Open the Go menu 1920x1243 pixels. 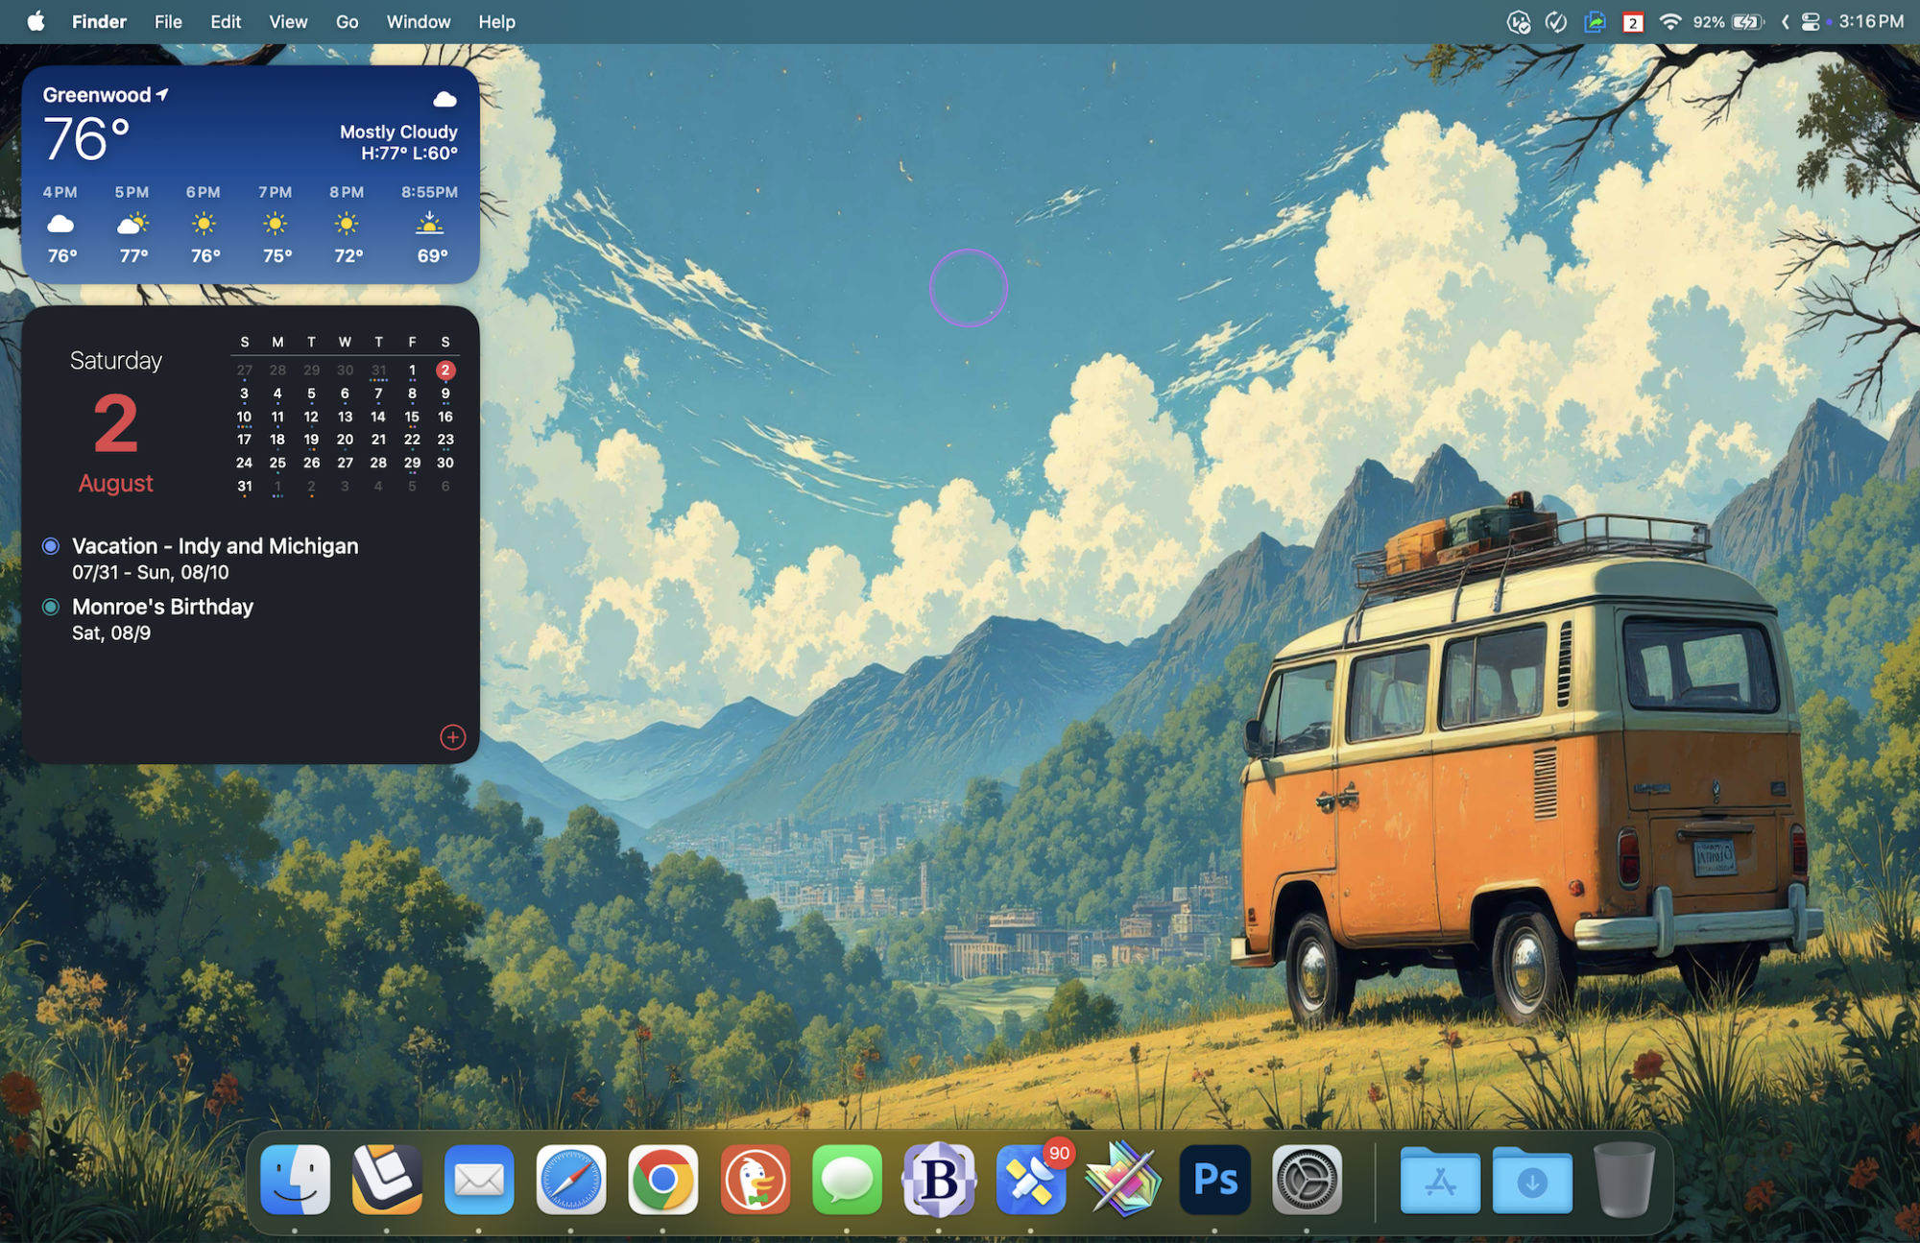347,21
